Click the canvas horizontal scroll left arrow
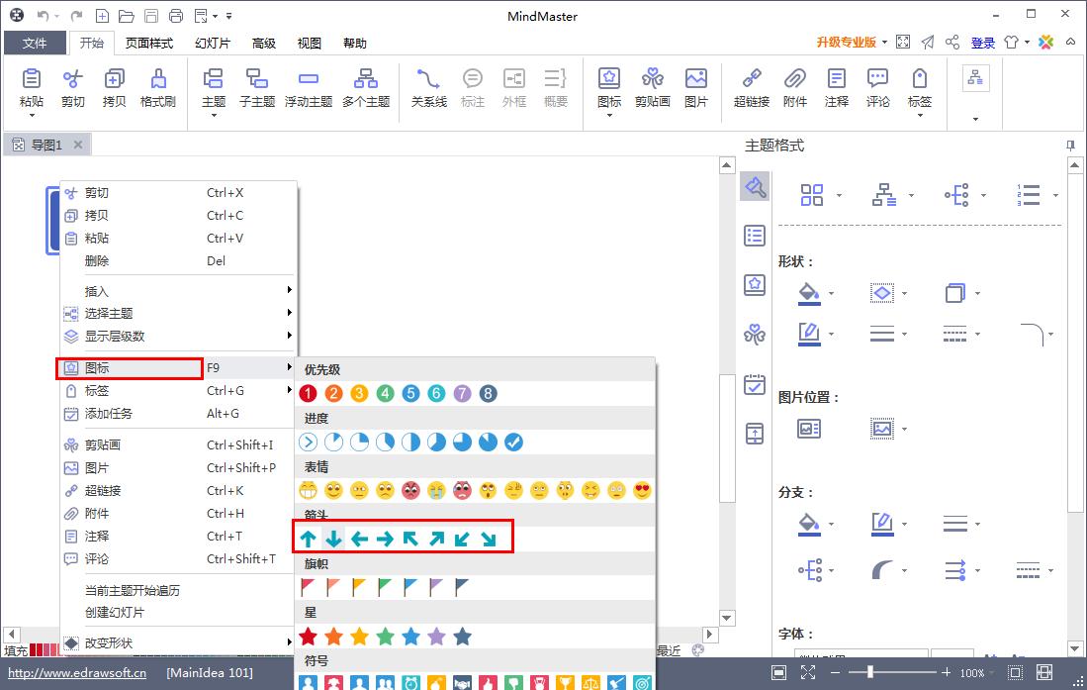Screen dimensions: 1087x690 (x=11, y=634)
